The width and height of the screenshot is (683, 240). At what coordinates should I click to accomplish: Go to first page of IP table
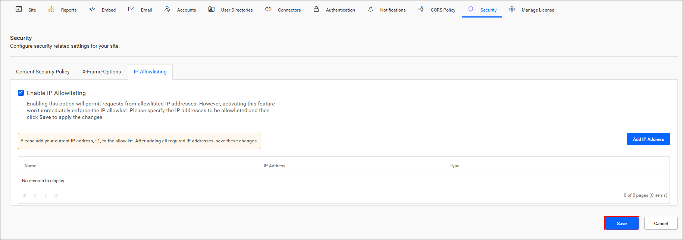(x=25, y=196)
